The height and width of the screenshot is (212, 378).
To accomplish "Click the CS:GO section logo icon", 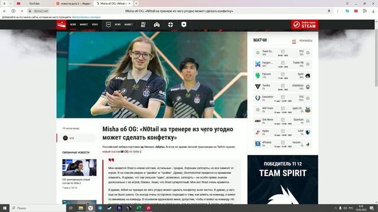I will [x=108, y=25].
